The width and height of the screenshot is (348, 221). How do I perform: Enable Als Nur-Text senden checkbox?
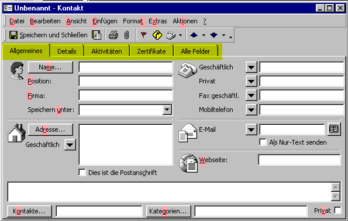pos(263,142)
